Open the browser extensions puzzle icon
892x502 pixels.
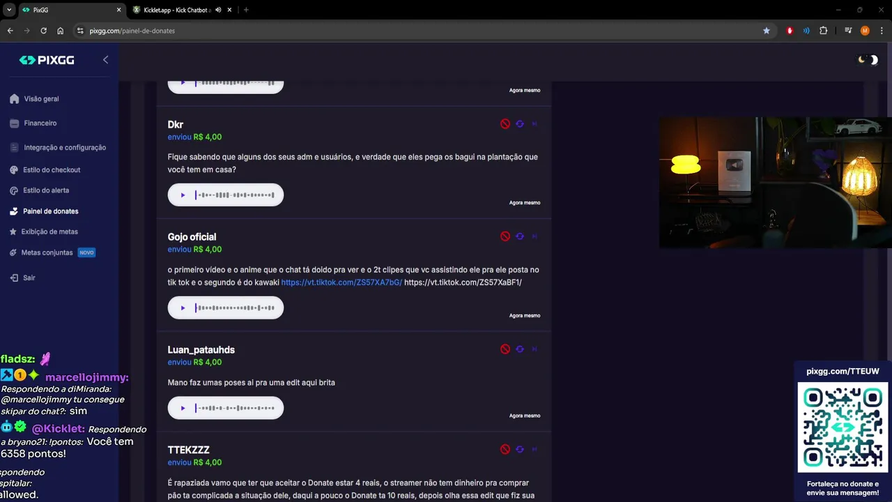[x=823, y=31]
